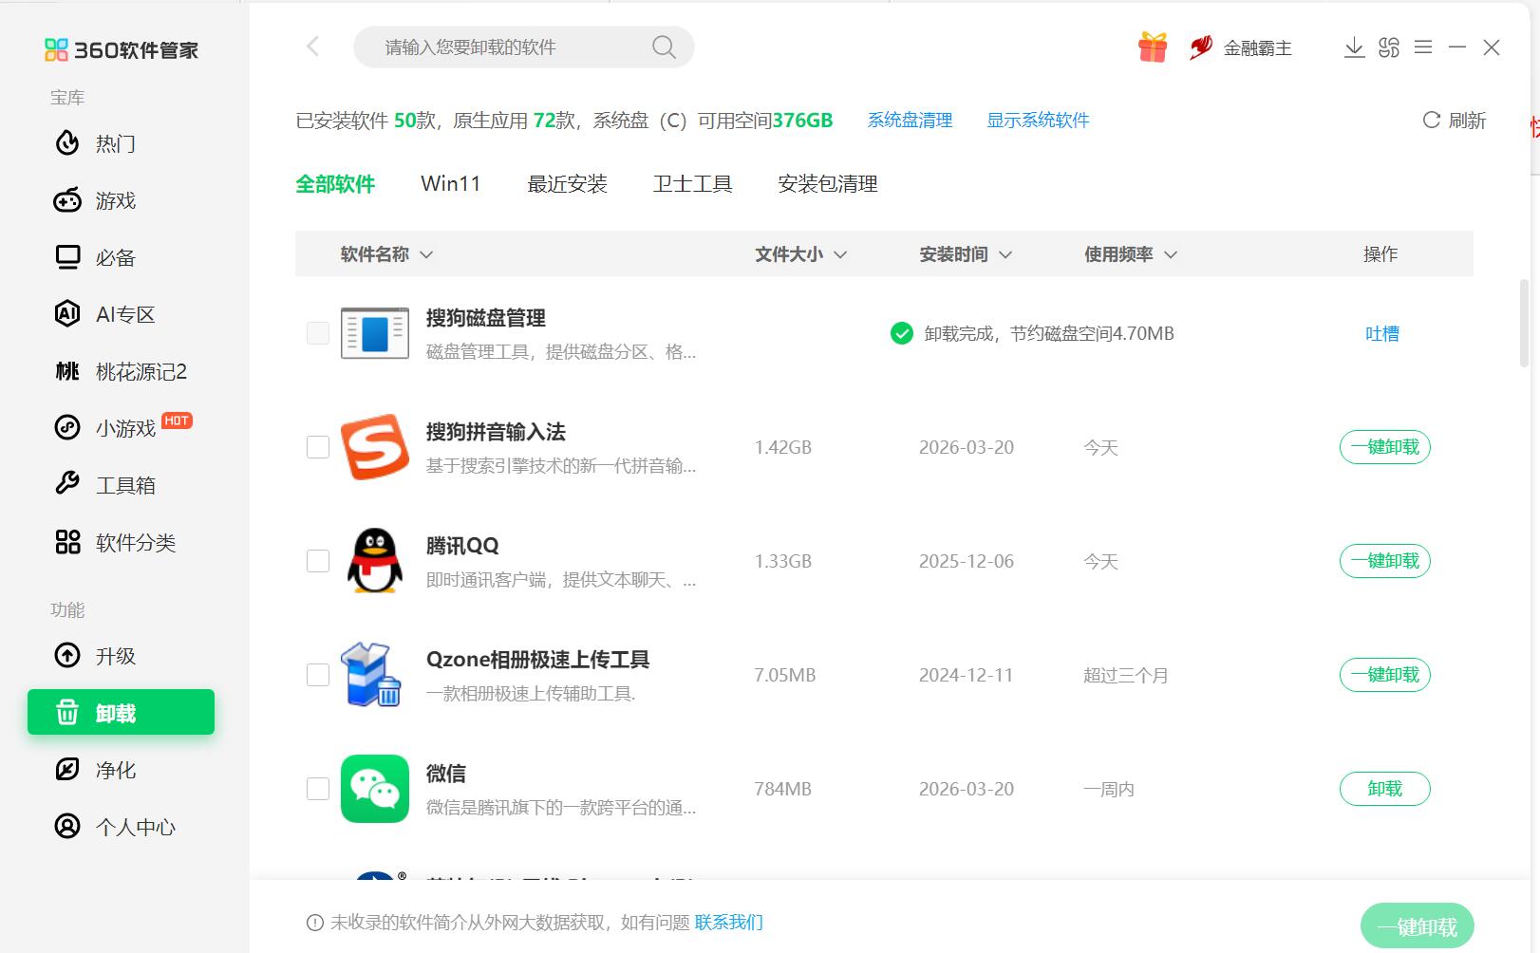Focus the uninstall software search field
The image size is (1540, 953).
[x=523, y=47]
